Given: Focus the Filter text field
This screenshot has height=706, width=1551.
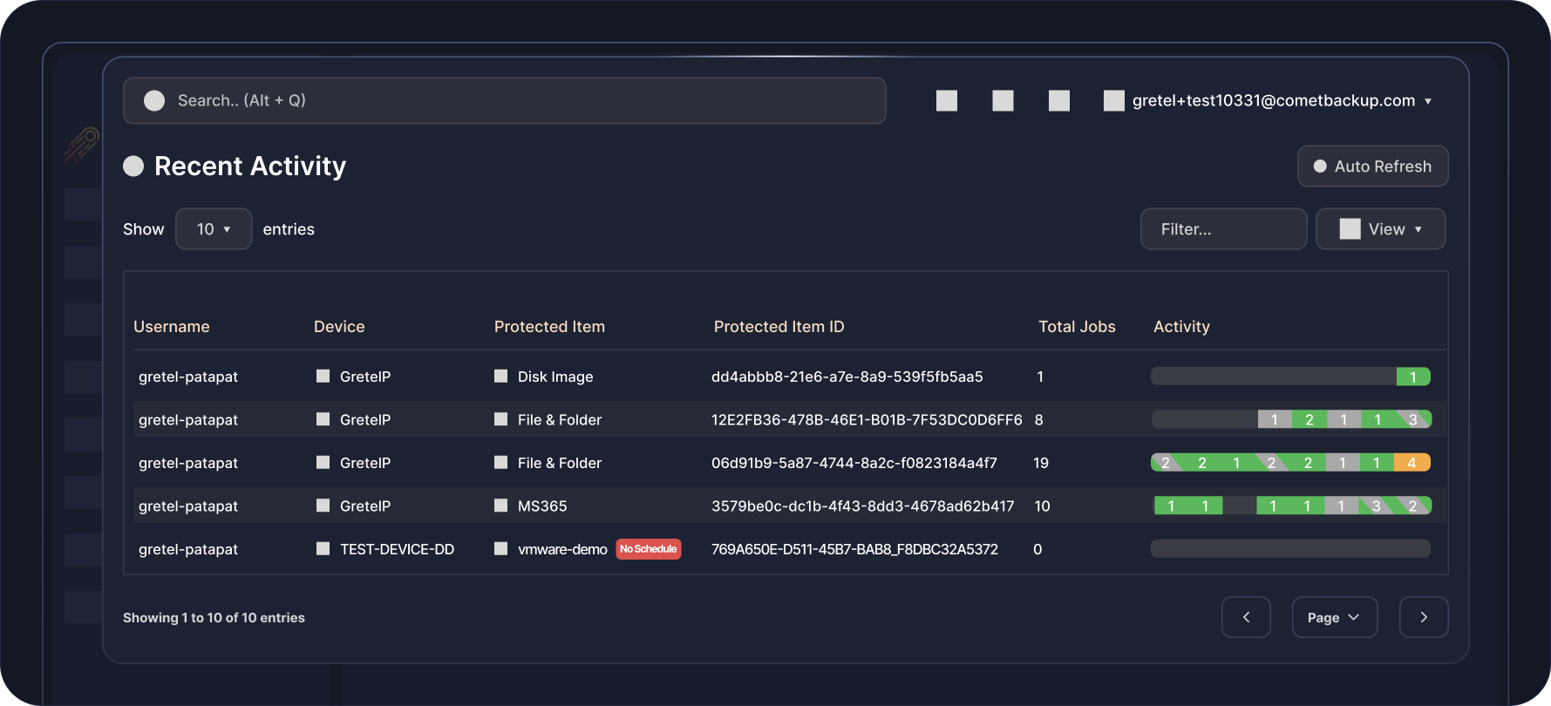Looking at the screenshot, I should click(1223, 229).
